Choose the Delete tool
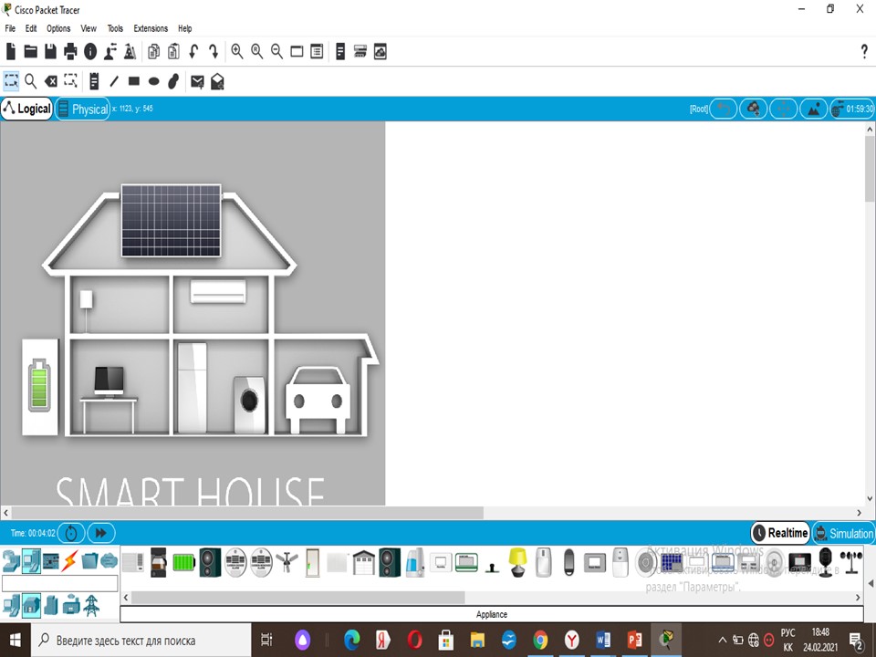876x657 pixels. click(x=51, y=81)
